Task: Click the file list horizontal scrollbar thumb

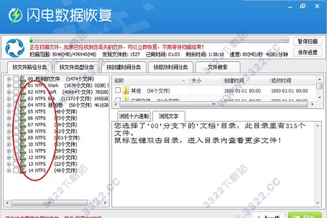Action: [x=213, y=104]
